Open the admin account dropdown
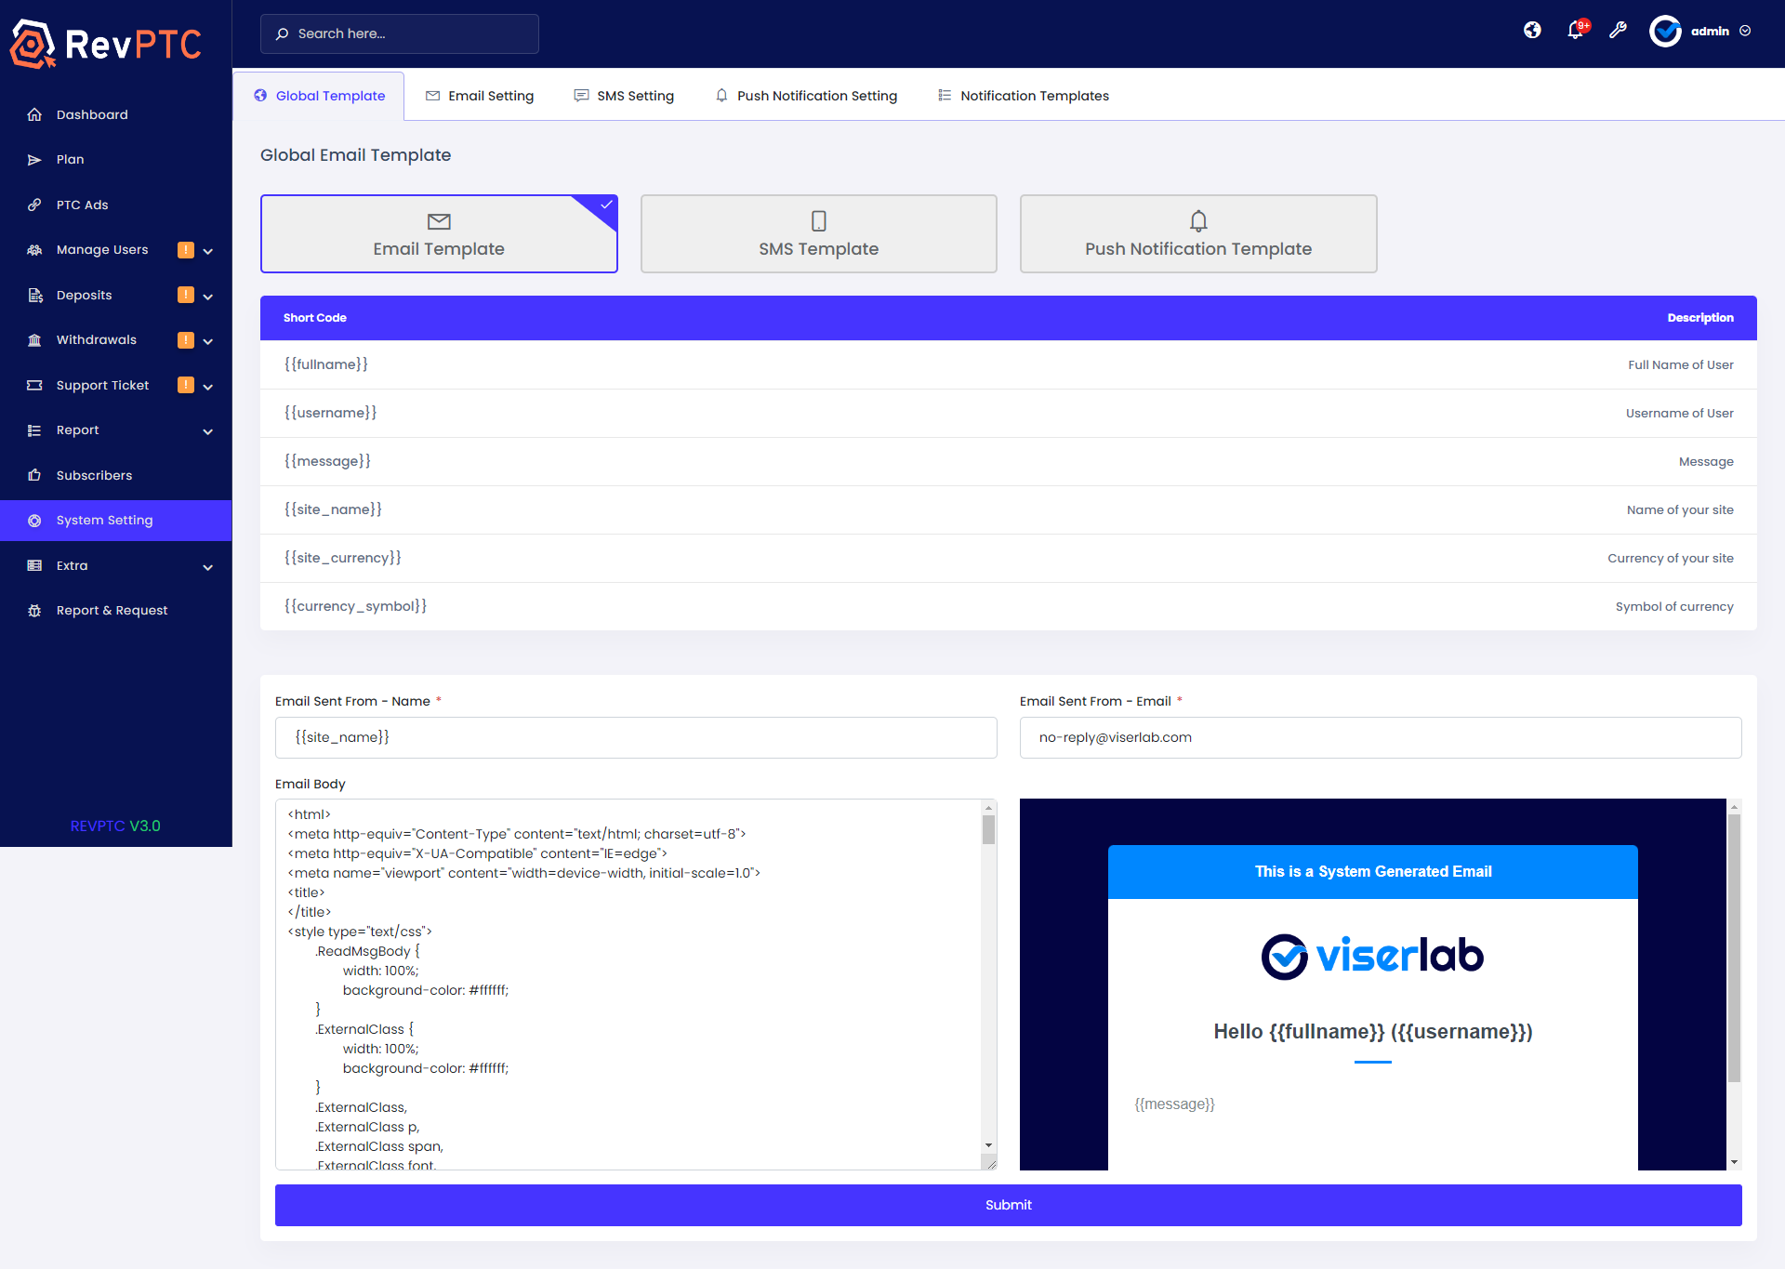 point(1709,31)
